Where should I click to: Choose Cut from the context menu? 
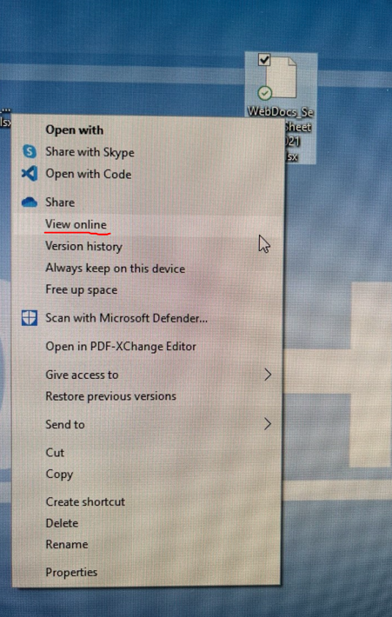tap(55, 453)
